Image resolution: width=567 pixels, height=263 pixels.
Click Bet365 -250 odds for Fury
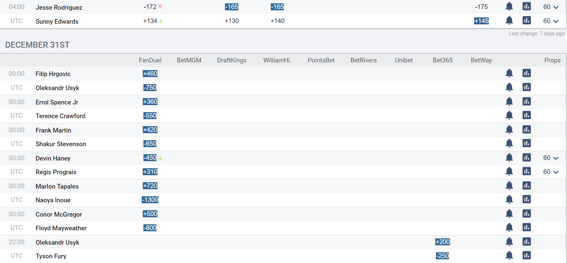[x=443, y=256]
